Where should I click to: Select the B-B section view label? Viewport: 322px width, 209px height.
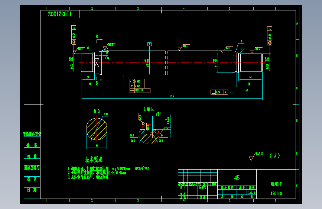click(97, 111)
